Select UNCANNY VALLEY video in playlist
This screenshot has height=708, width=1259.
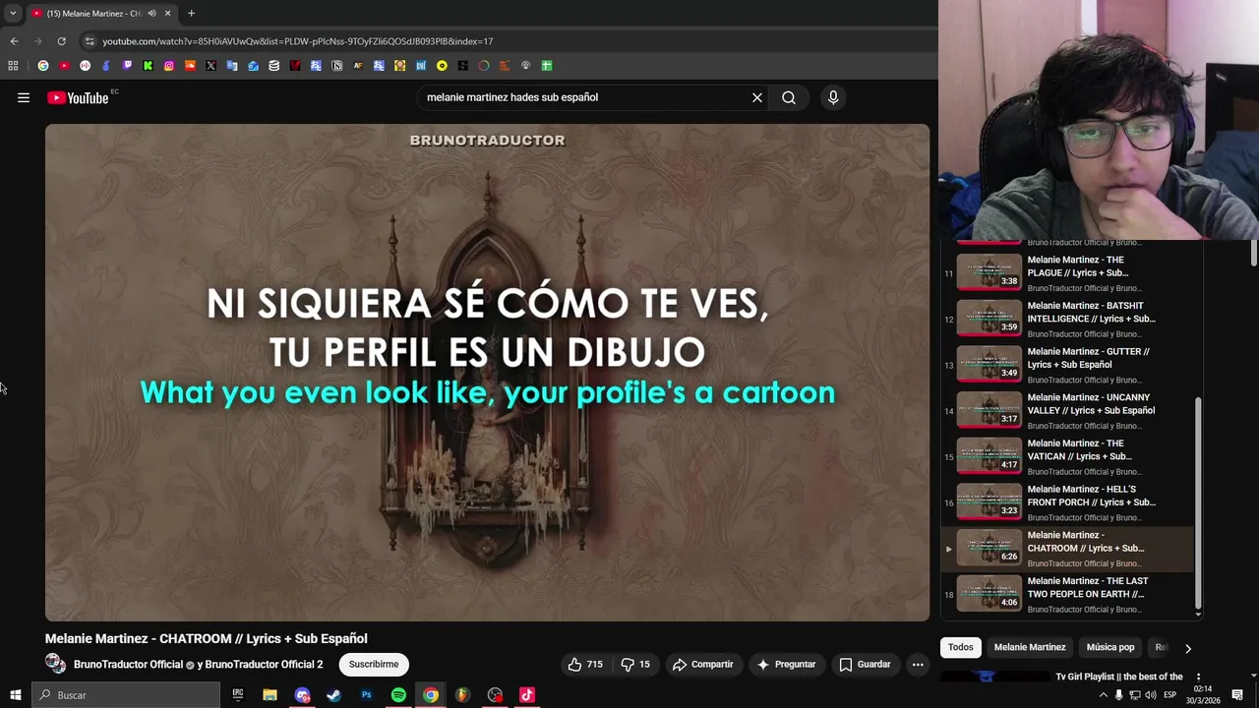pyautogui.click(x=1067, y=411)
